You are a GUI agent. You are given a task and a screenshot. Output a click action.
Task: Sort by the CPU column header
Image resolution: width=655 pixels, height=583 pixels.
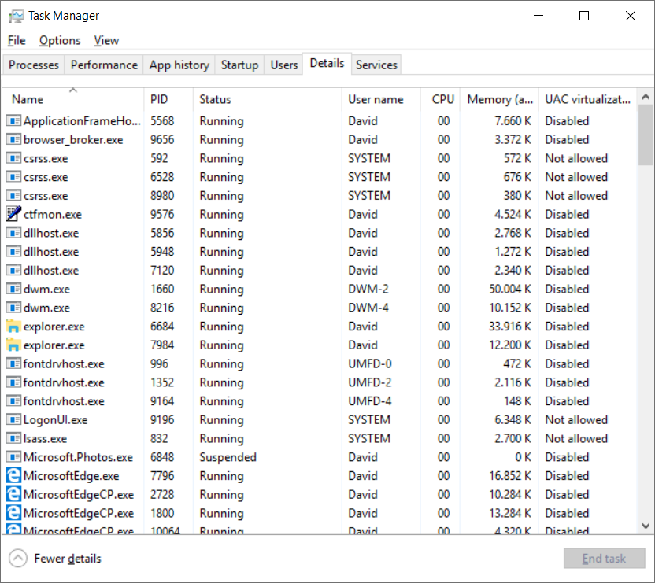point(442,99)
